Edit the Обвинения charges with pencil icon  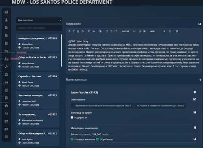coord(194,99)
